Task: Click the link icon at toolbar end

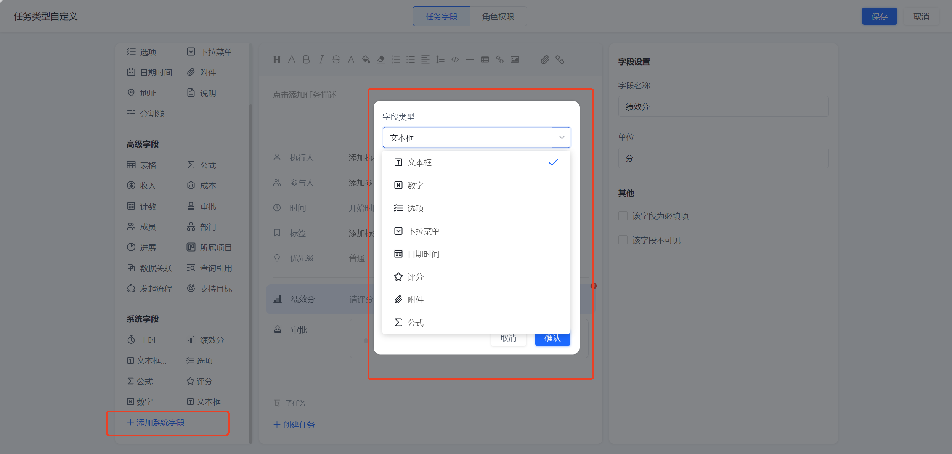Action: [x=560, y=59]
